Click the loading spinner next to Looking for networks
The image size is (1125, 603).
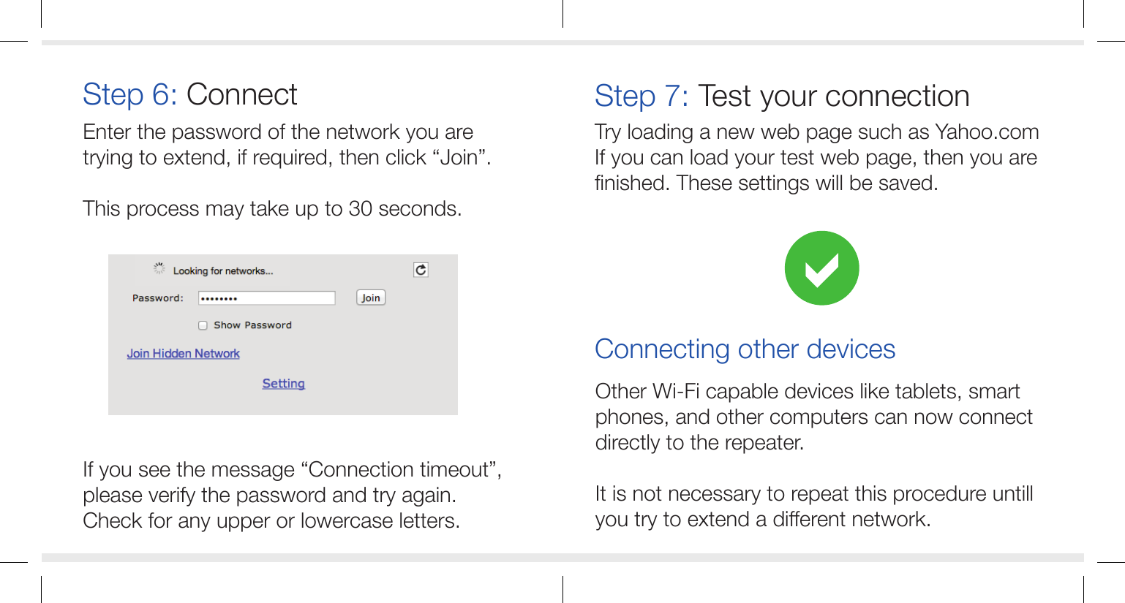[159, 268]
